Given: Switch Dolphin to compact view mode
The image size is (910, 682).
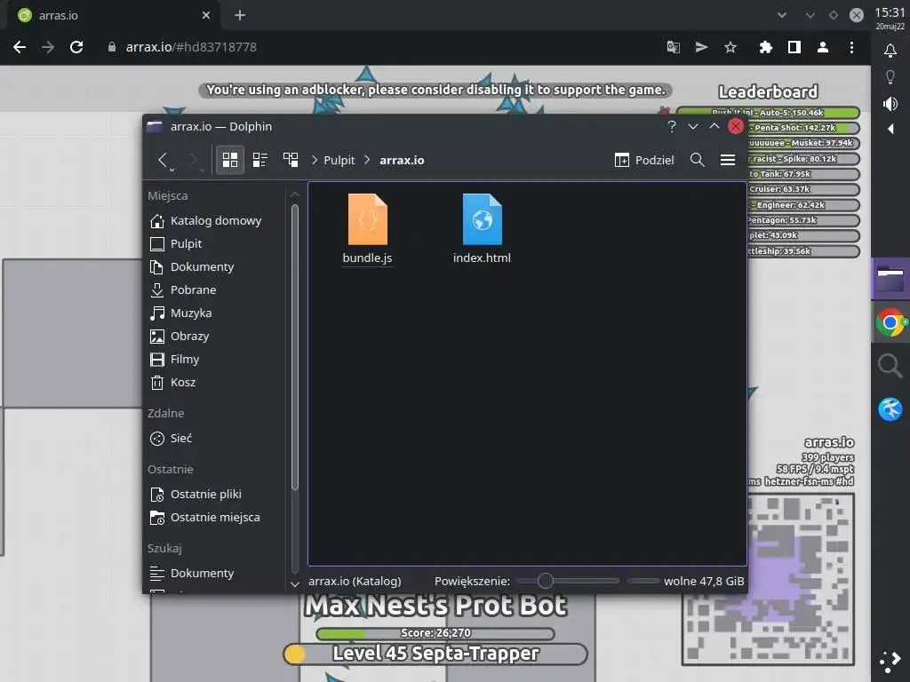Looking at the screenshot, I should tap(260, 160).
